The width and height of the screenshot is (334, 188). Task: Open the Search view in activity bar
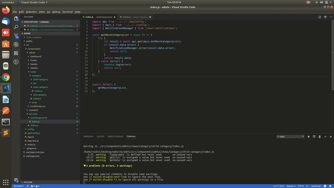pos(16,27)
